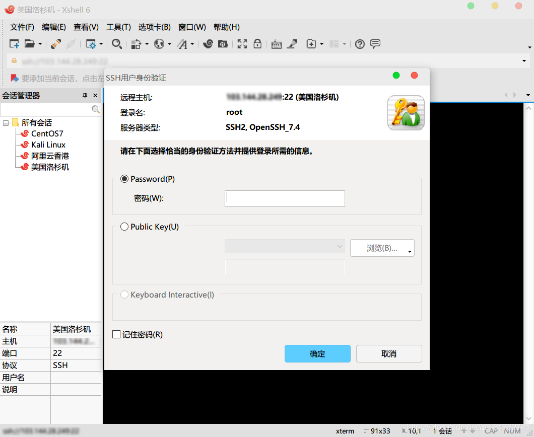The height and width of the screenshot is (437, 534).
Task: Click the 协议 value SSH cell
Action: tap(76, 365)
